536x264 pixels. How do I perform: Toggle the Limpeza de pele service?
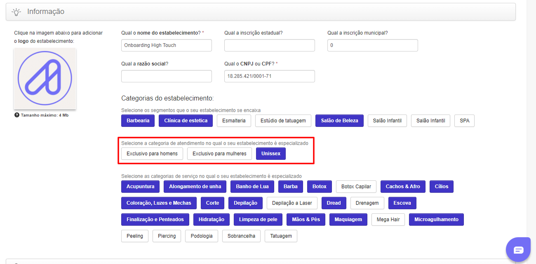pyautogui.click(x=258, y=220)
